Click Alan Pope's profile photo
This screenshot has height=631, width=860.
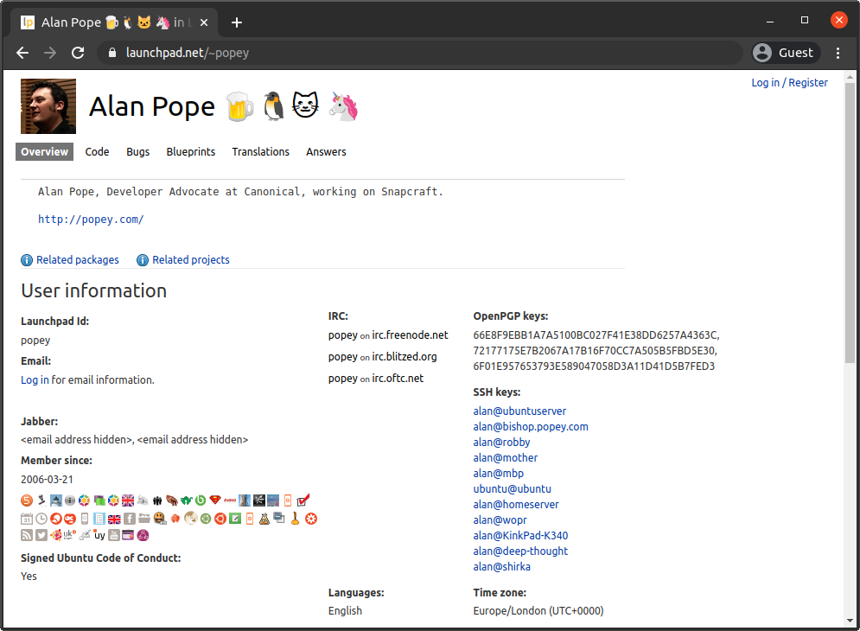48,106
